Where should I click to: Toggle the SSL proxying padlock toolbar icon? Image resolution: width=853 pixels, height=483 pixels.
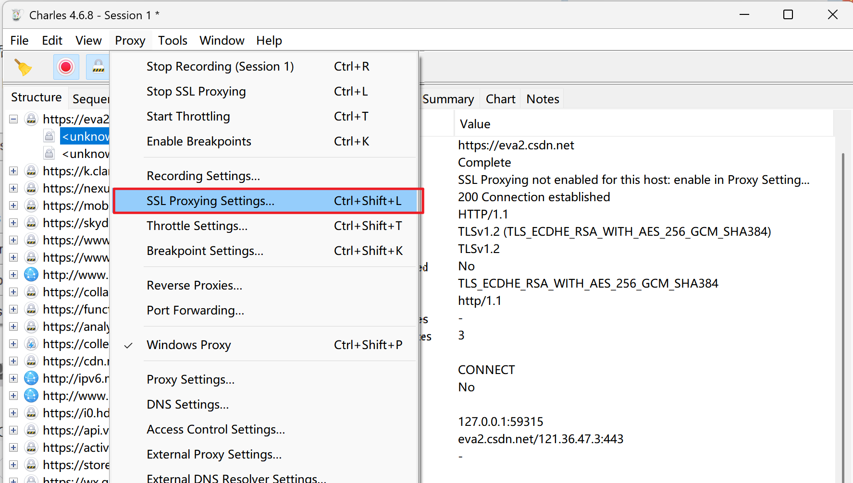(98, 67)
